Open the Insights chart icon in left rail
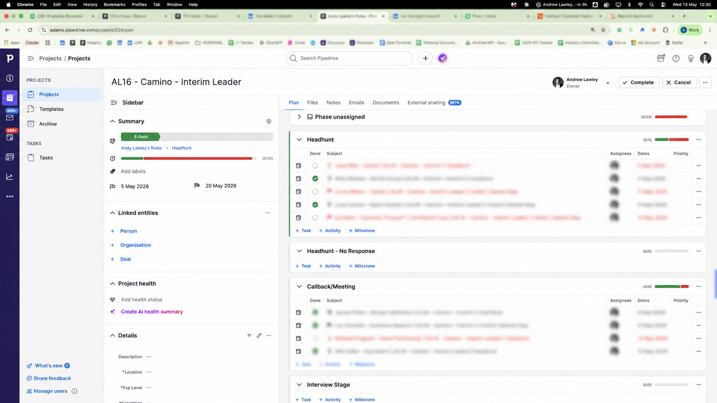The image size is (717, 403). (x=9, y=177)
